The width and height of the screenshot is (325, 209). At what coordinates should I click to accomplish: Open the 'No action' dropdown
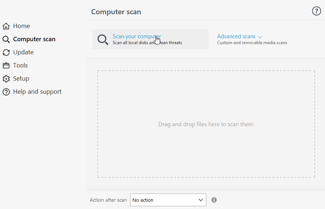(168, 200)
